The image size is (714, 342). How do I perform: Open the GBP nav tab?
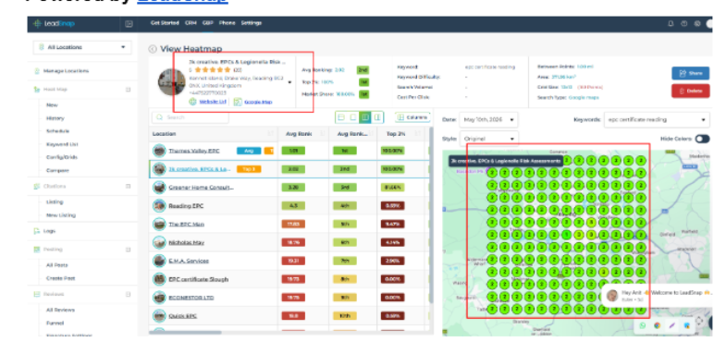208,23
